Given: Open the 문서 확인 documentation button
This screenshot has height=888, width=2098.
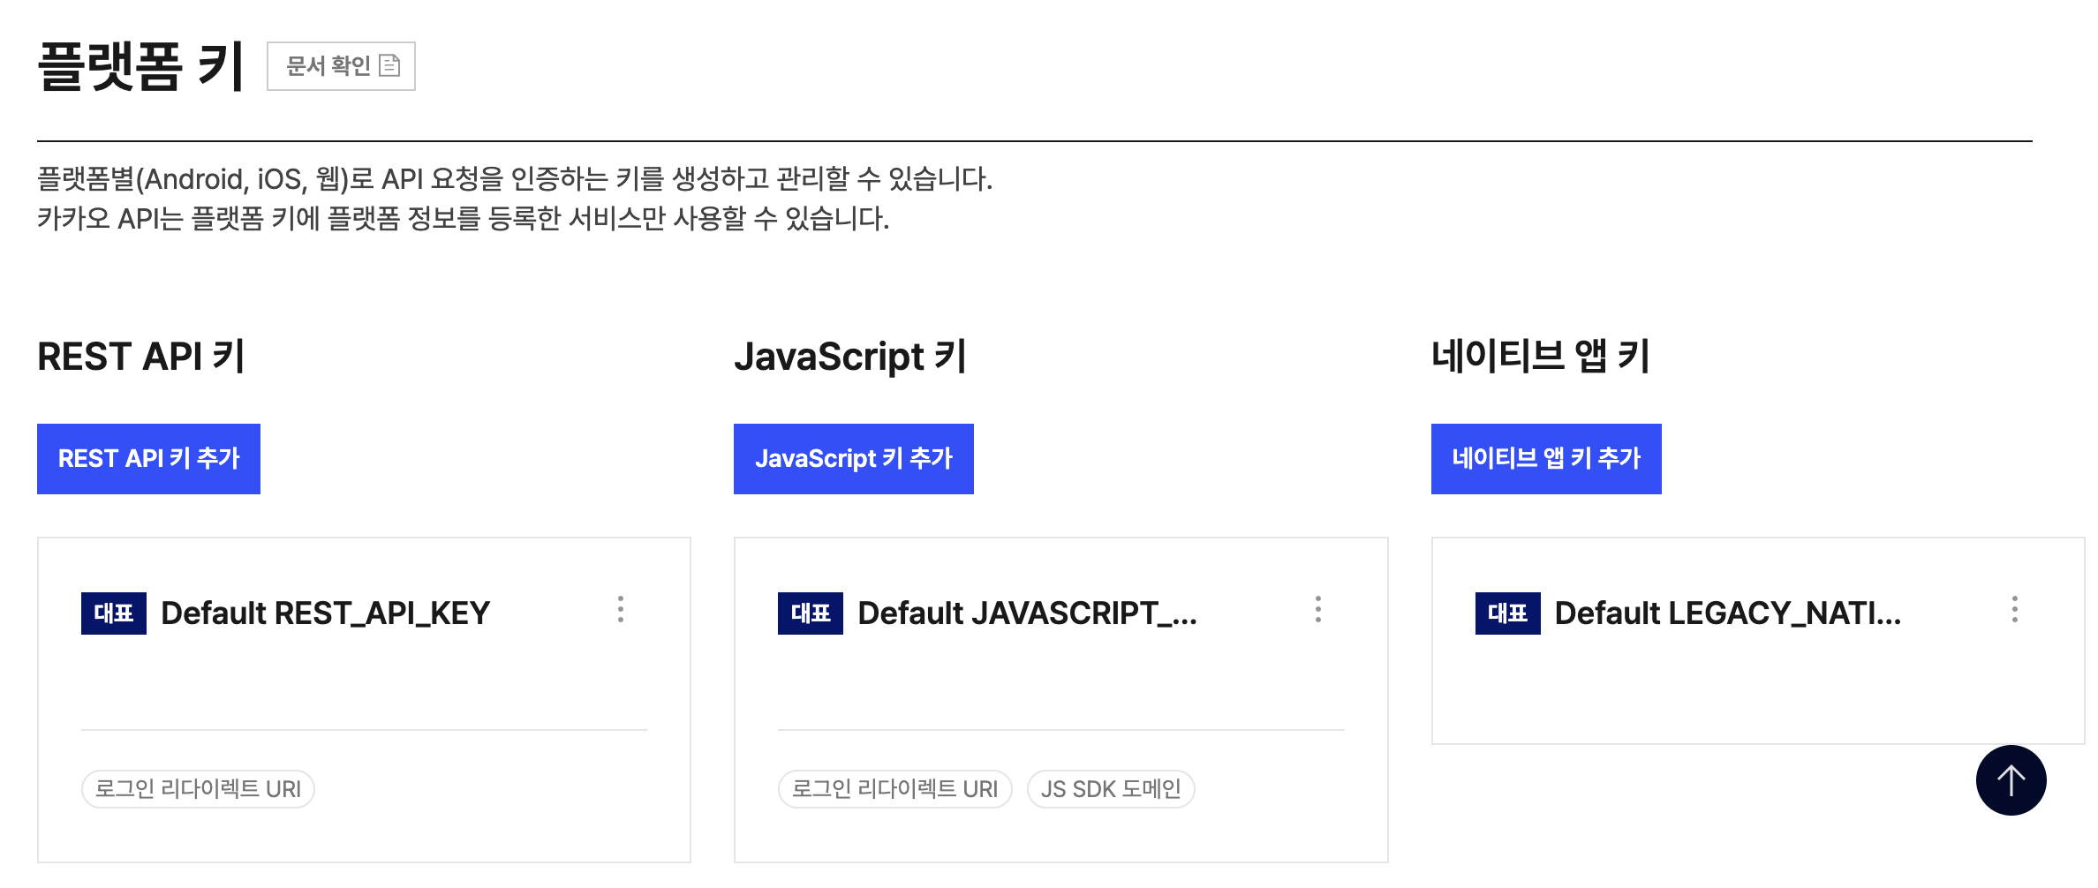Looking at the screenshot, I should 341,66.
